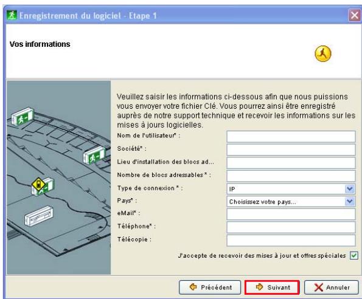Expand the Pays dropdown arrow
The height and width of the screenshot is (299, 362).
click(350, 202)
